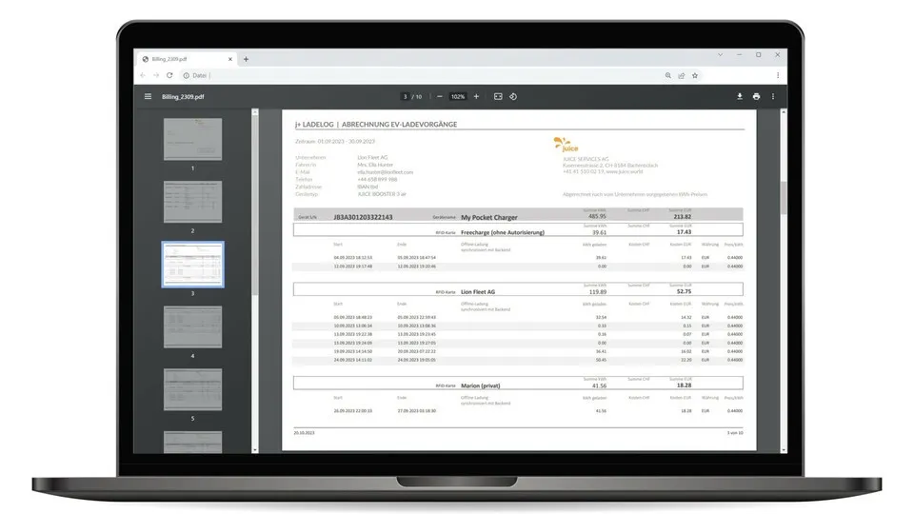Click the 'j+ LADELOG | ABRECHNUNG EV-LADEVORGÄNGE' heading
The width and height of the screenshot is (914, 514).
pyautogui.click(x=376, y=124)
